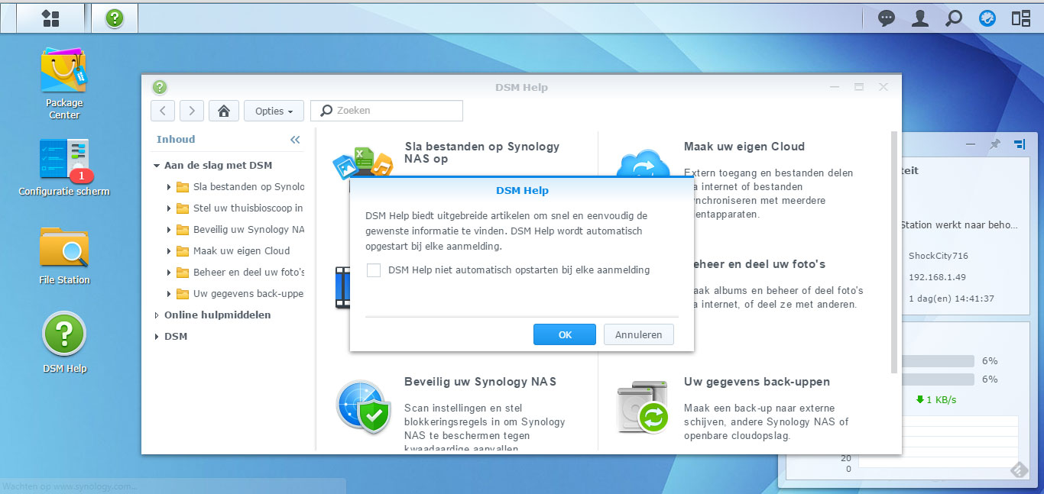Select Beheer en deel uw foto's tree item
1044x494 pixels.
pyautogui.click(x=248, y=273)
